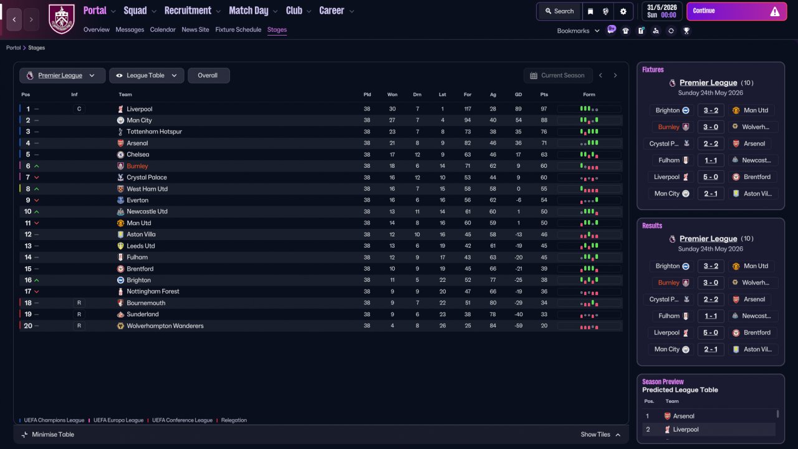
Task: Click the Man Utd badge in the Results panel
Action: click(x=736, y=266)
